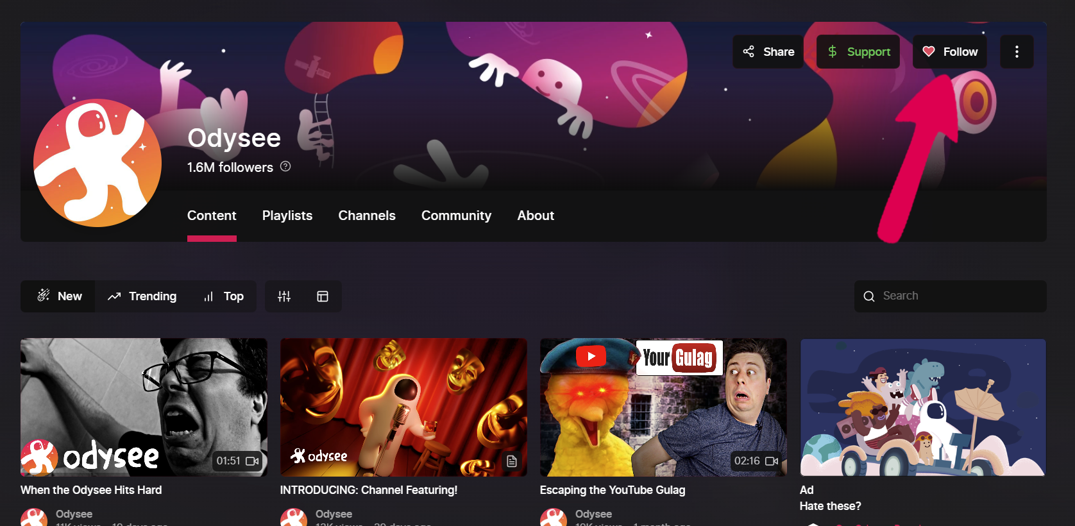Open the Support tipping button
The height and width of the screenshot is (526, 1075).
click(858, 52)
